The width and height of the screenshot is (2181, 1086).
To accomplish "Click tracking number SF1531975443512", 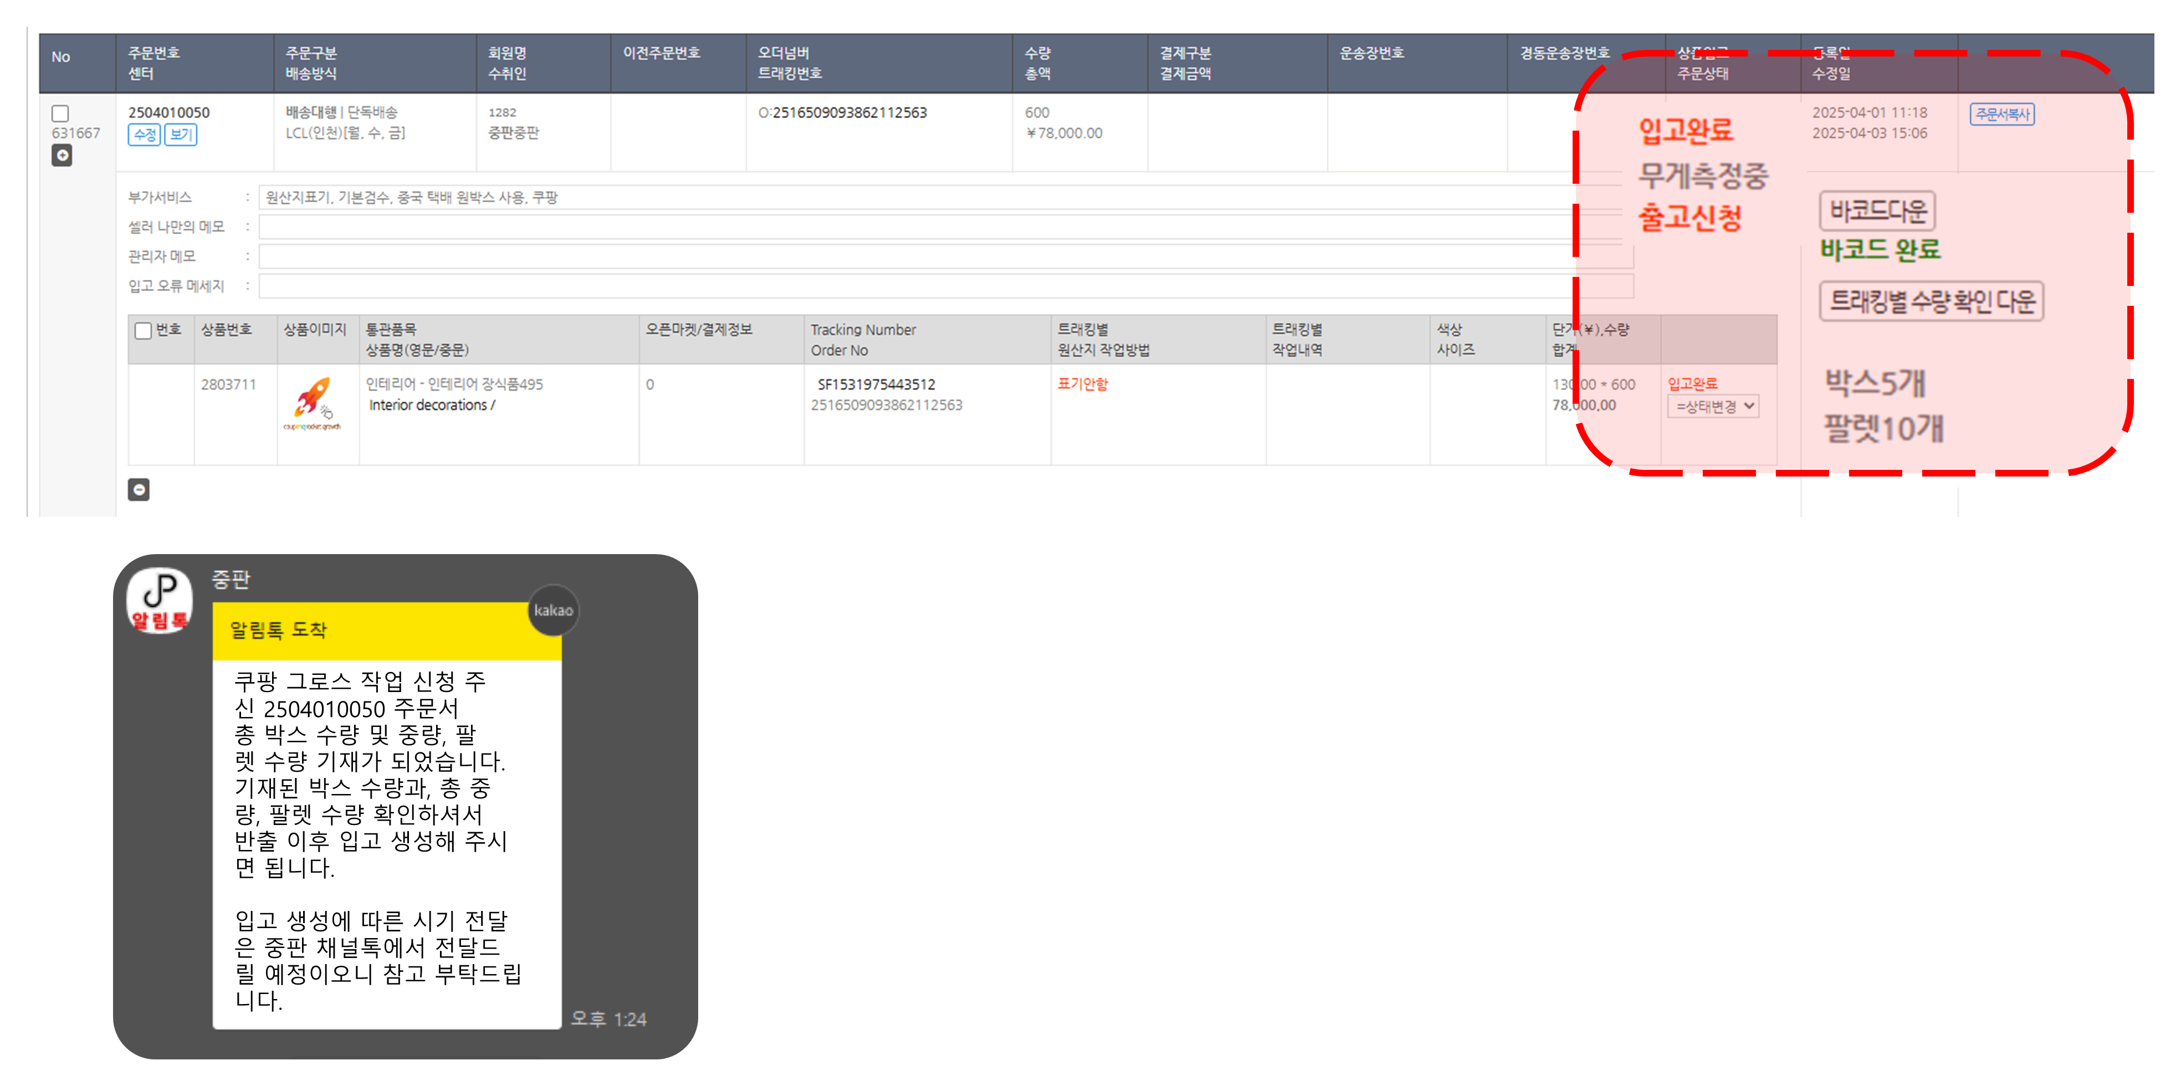I will (x=876, y=385).
